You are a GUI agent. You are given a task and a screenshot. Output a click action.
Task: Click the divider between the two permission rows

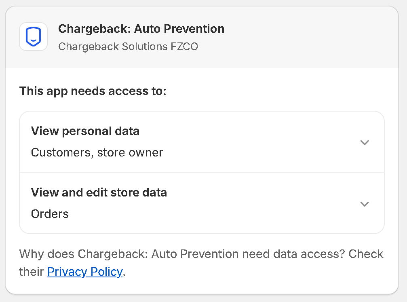click(202, 172)
